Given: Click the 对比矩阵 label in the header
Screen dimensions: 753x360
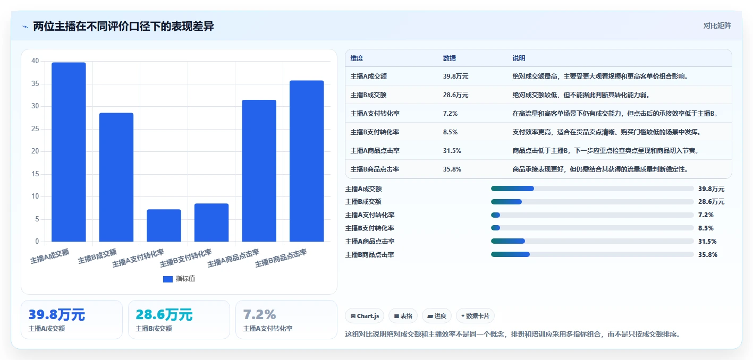Looking at the screenshot, I should 717,25.
